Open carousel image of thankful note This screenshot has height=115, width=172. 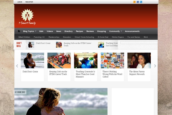tap(86, 60)
